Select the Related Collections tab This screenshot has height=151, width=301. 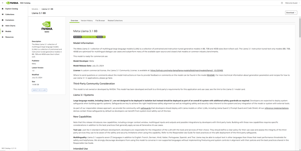[115, 21]
